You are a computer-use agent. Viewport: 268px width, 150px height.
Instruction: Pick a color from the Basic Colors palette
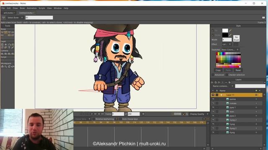point(228,60)
